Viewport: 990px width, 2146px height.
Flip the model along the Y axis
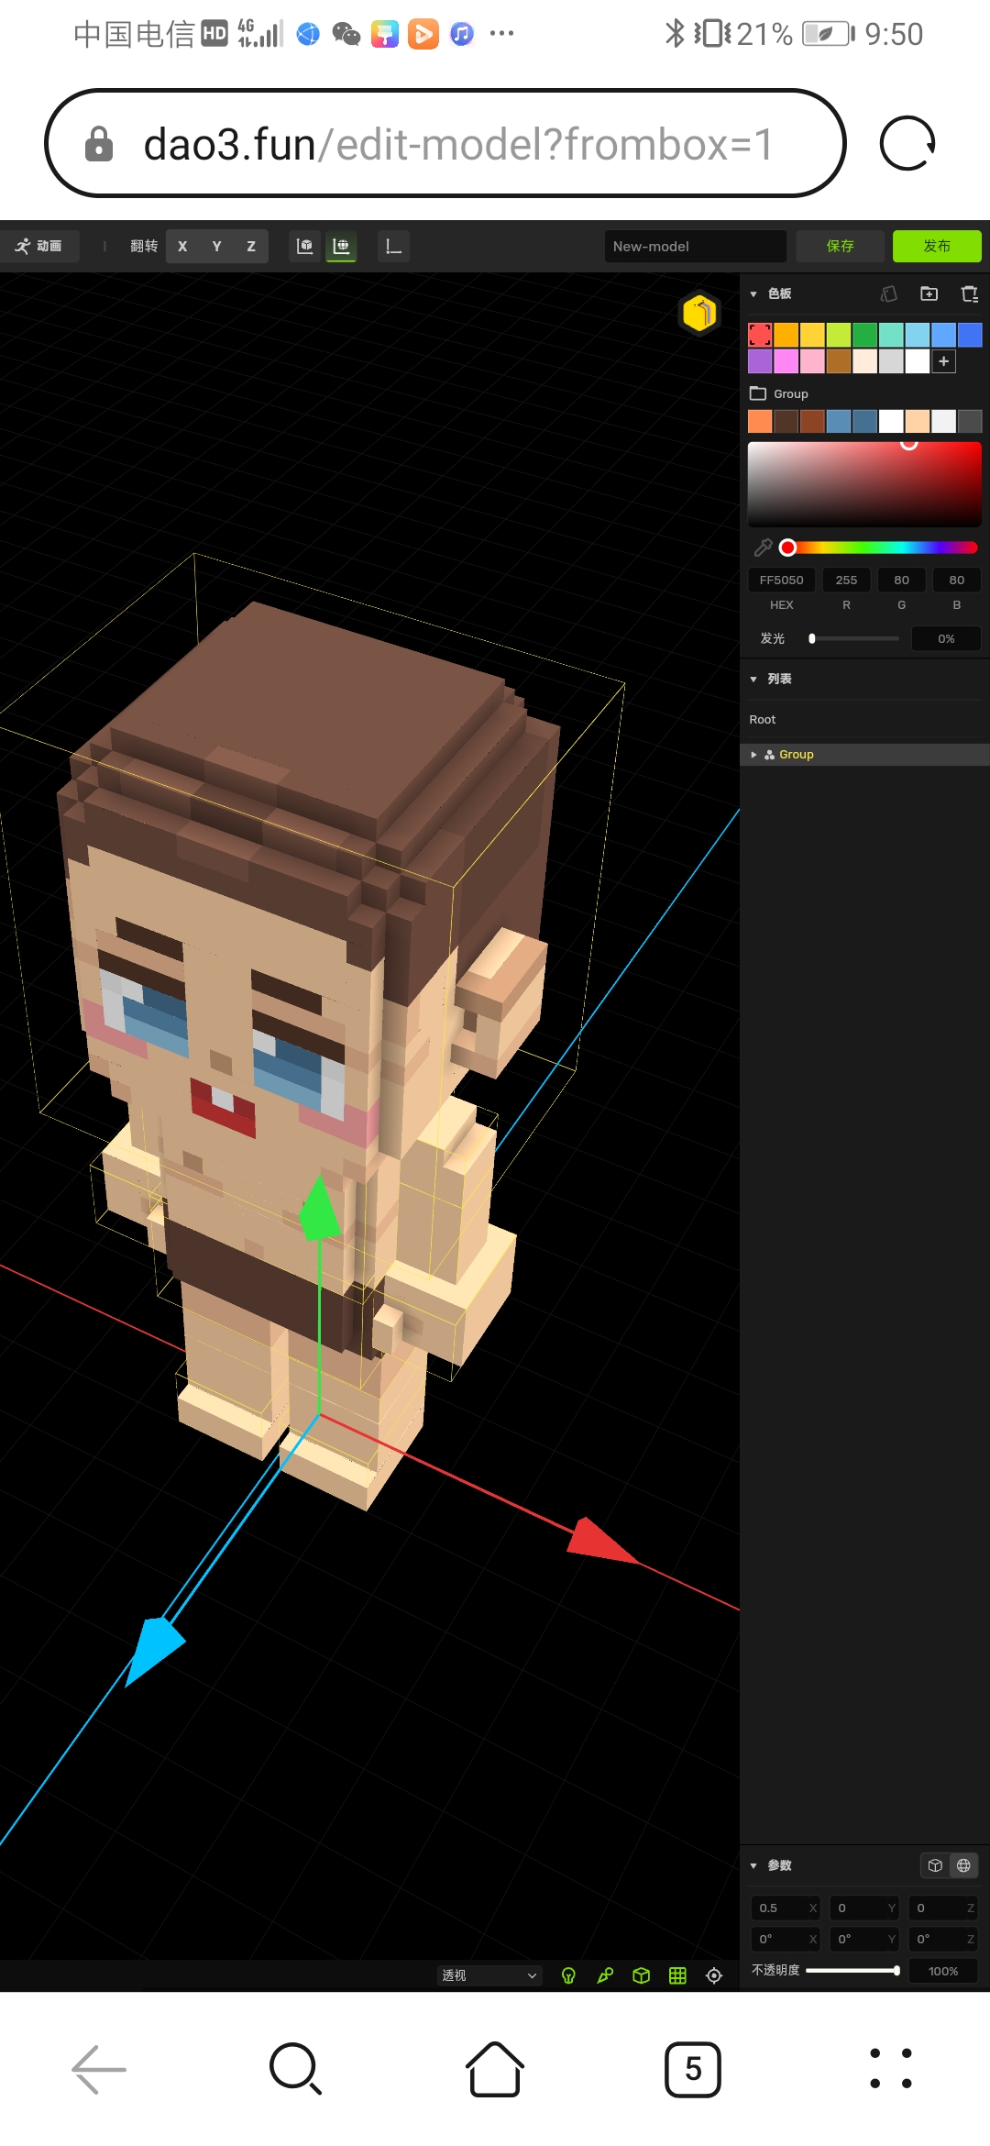click(x=217, y=246)
